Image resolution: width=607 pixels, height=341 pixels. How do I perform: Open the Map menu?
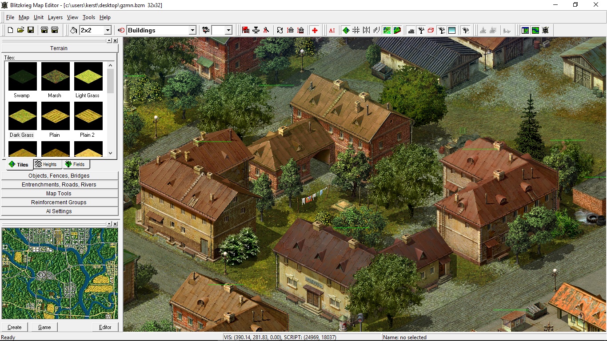[24, 17]
